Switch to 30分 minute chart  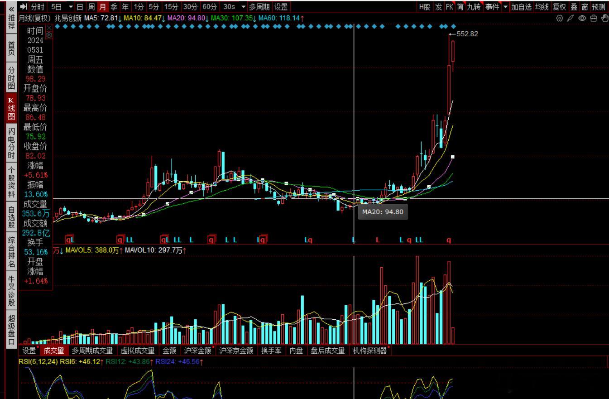(x=191, y=7)
